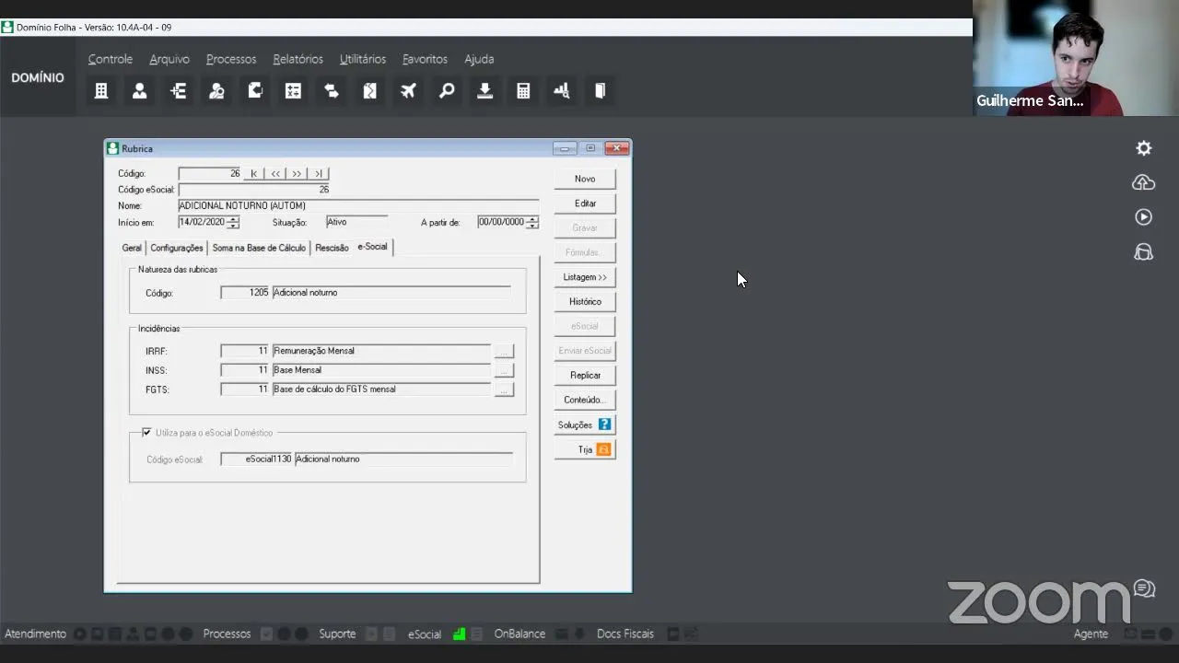Open the airplane toolbar icon
The width and height of the screenshot is (1179, 663).
click(408, 91)
